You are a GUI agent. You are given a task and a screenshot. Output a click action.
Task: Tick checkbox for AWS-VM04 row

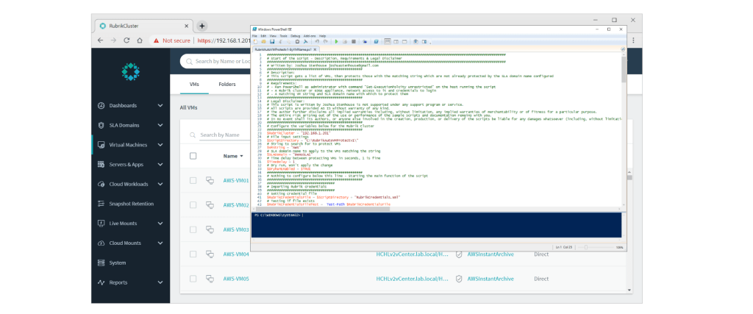tap(193, 254)
